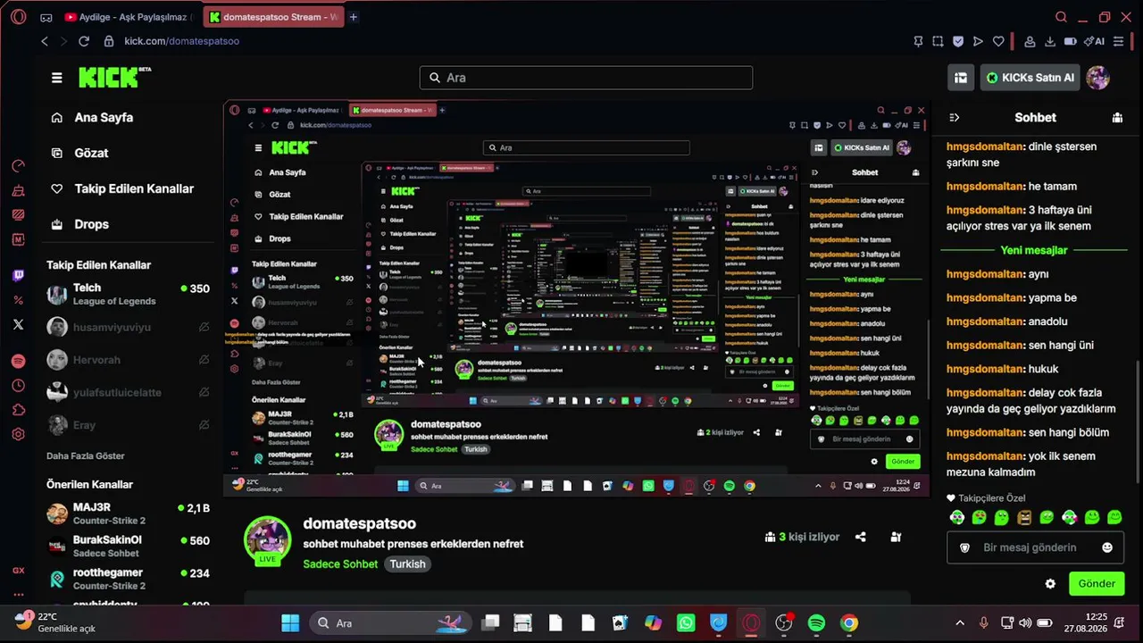Open the browser AI assistant icon

click(1094, 41)
